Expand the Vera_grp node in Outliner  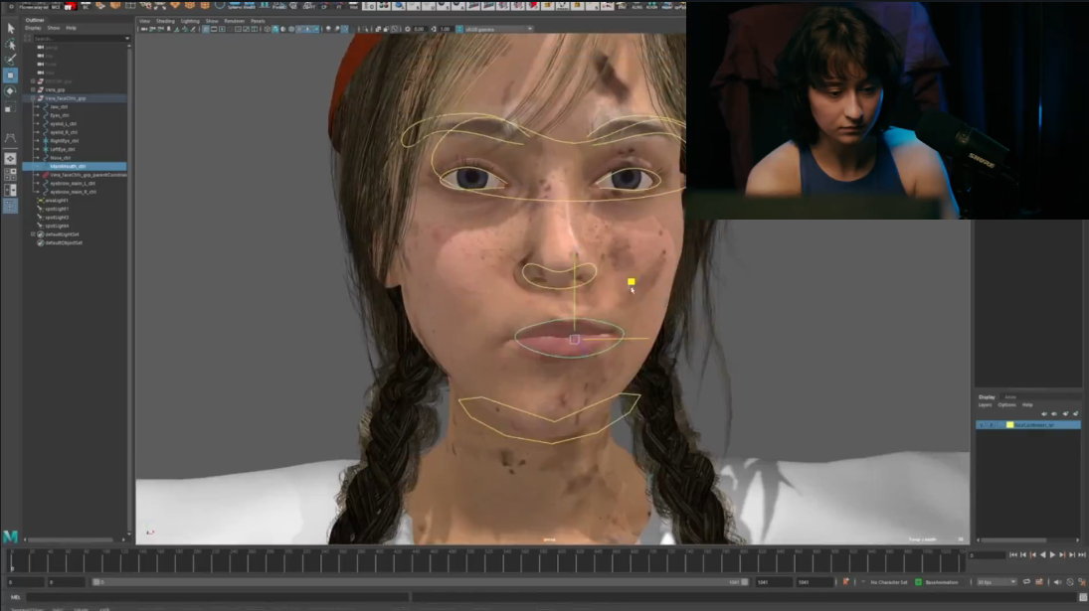click(33, 89)
